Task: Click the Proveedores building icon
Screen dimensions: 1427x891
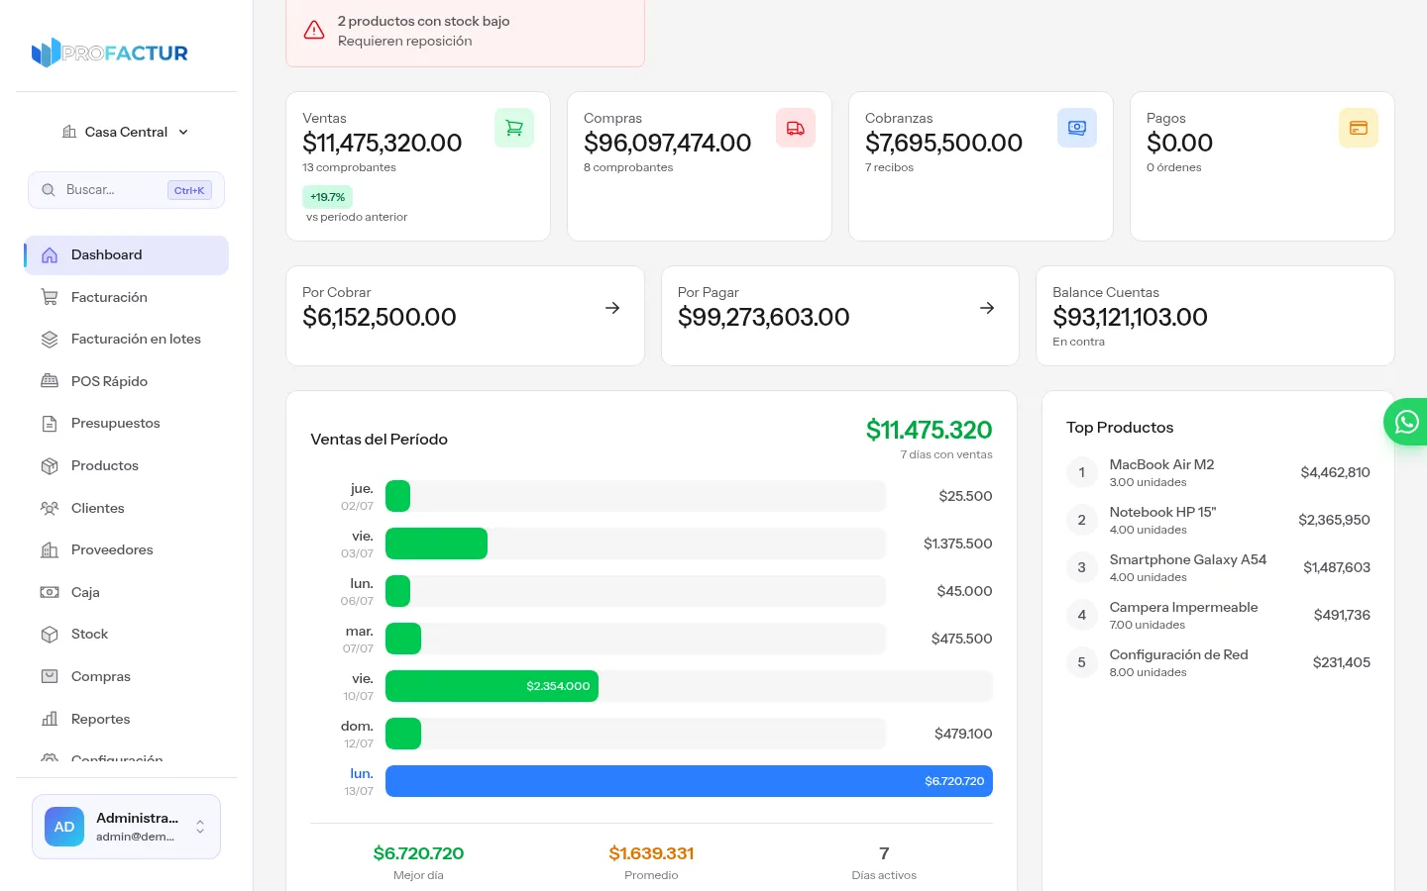Action: pyautogui.click(x=50, y=550)
